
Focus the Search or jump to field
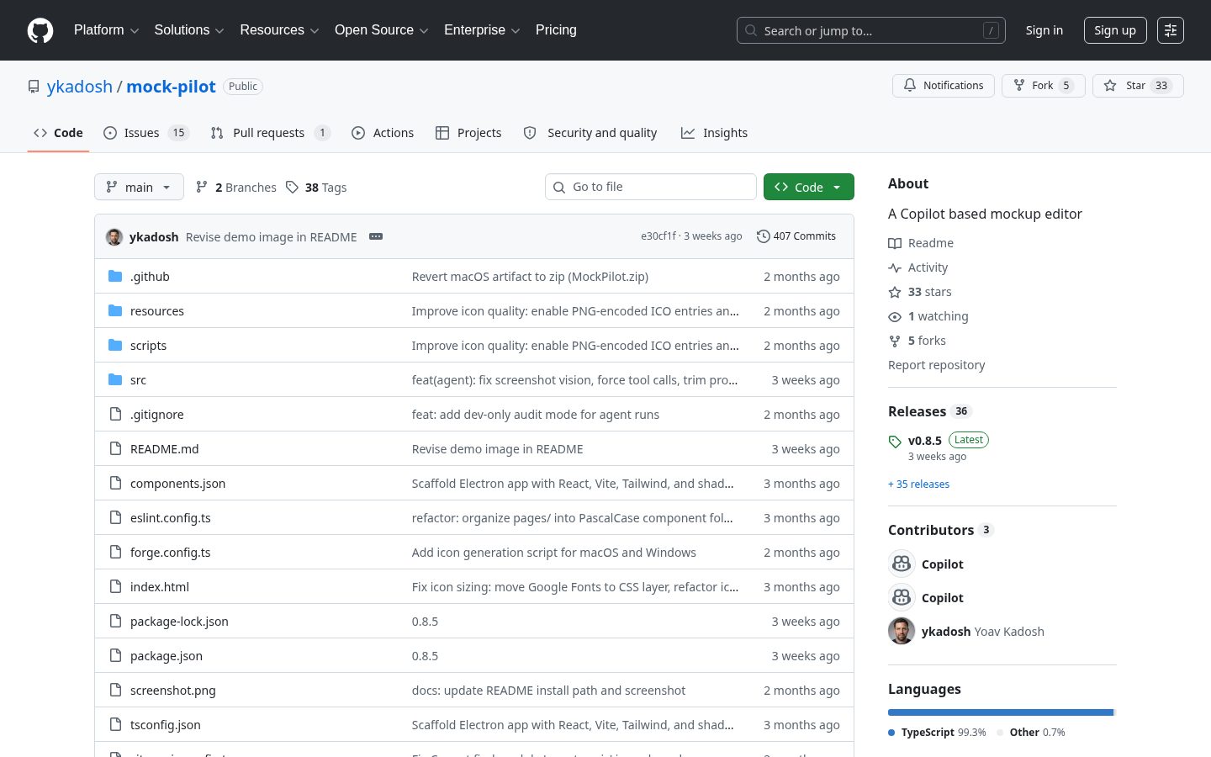pyautogui.click(x=870, y=30)
